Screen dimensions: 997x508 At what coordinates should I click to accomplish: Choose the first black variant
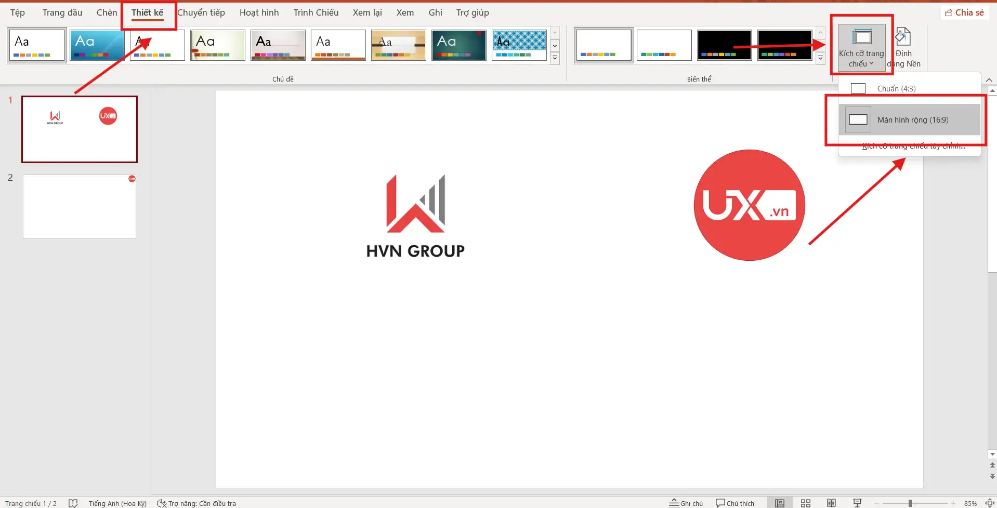(725, 45)
